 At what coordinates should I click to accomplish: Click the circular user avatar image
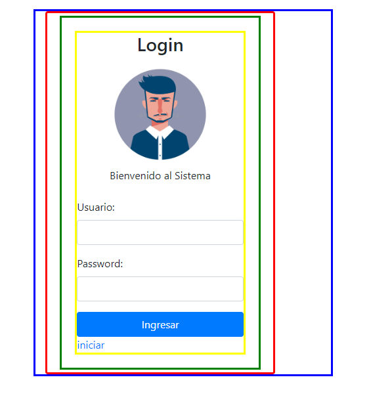click(x=160, y=114)
